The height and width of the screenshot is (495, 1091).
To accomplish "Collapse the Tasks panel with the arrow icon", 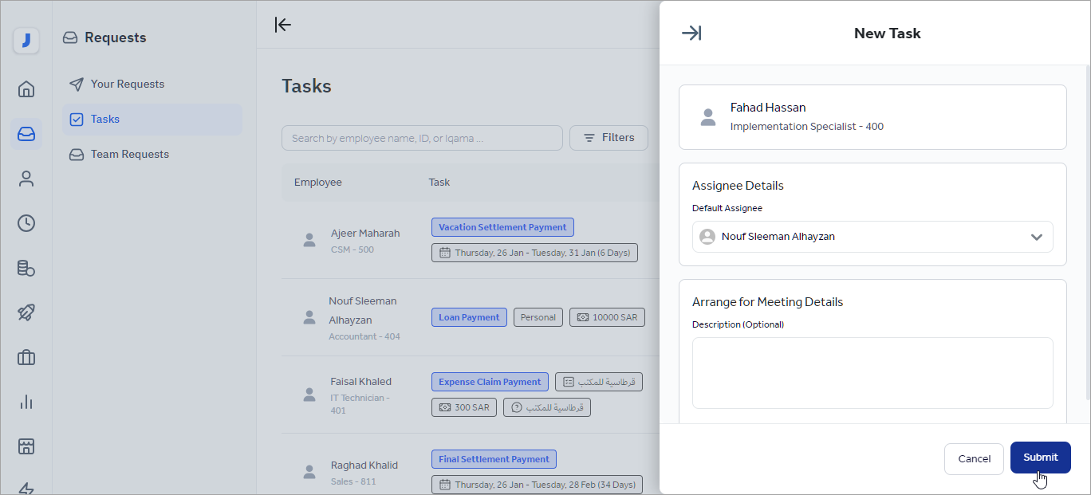I will pyautogui.click(x=283, y=25).
